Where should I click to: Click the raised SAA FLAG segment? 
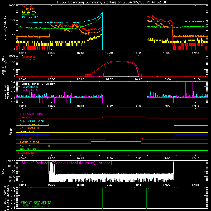[x=124, y=138]
